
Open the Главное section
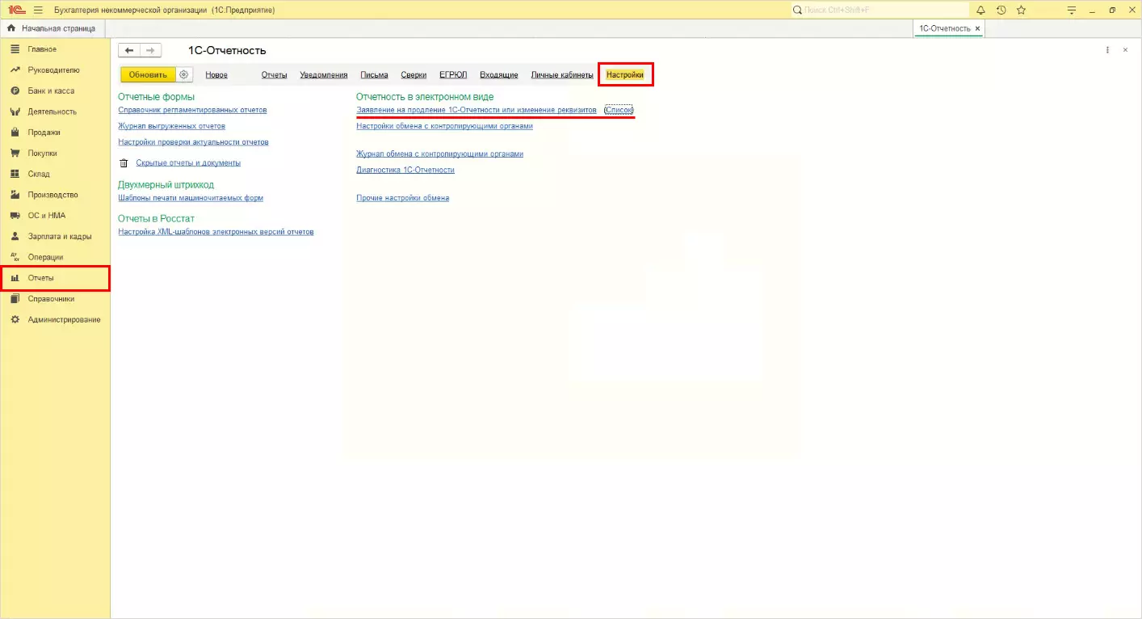coord(55,49)
